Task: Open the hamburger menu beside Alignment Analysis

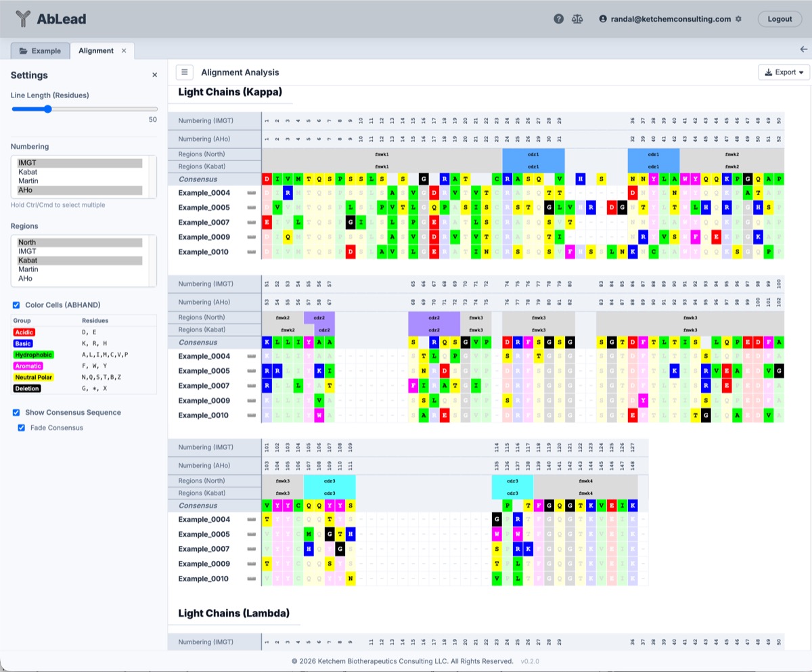Action: pyautogui.click(x=183, y=72)
